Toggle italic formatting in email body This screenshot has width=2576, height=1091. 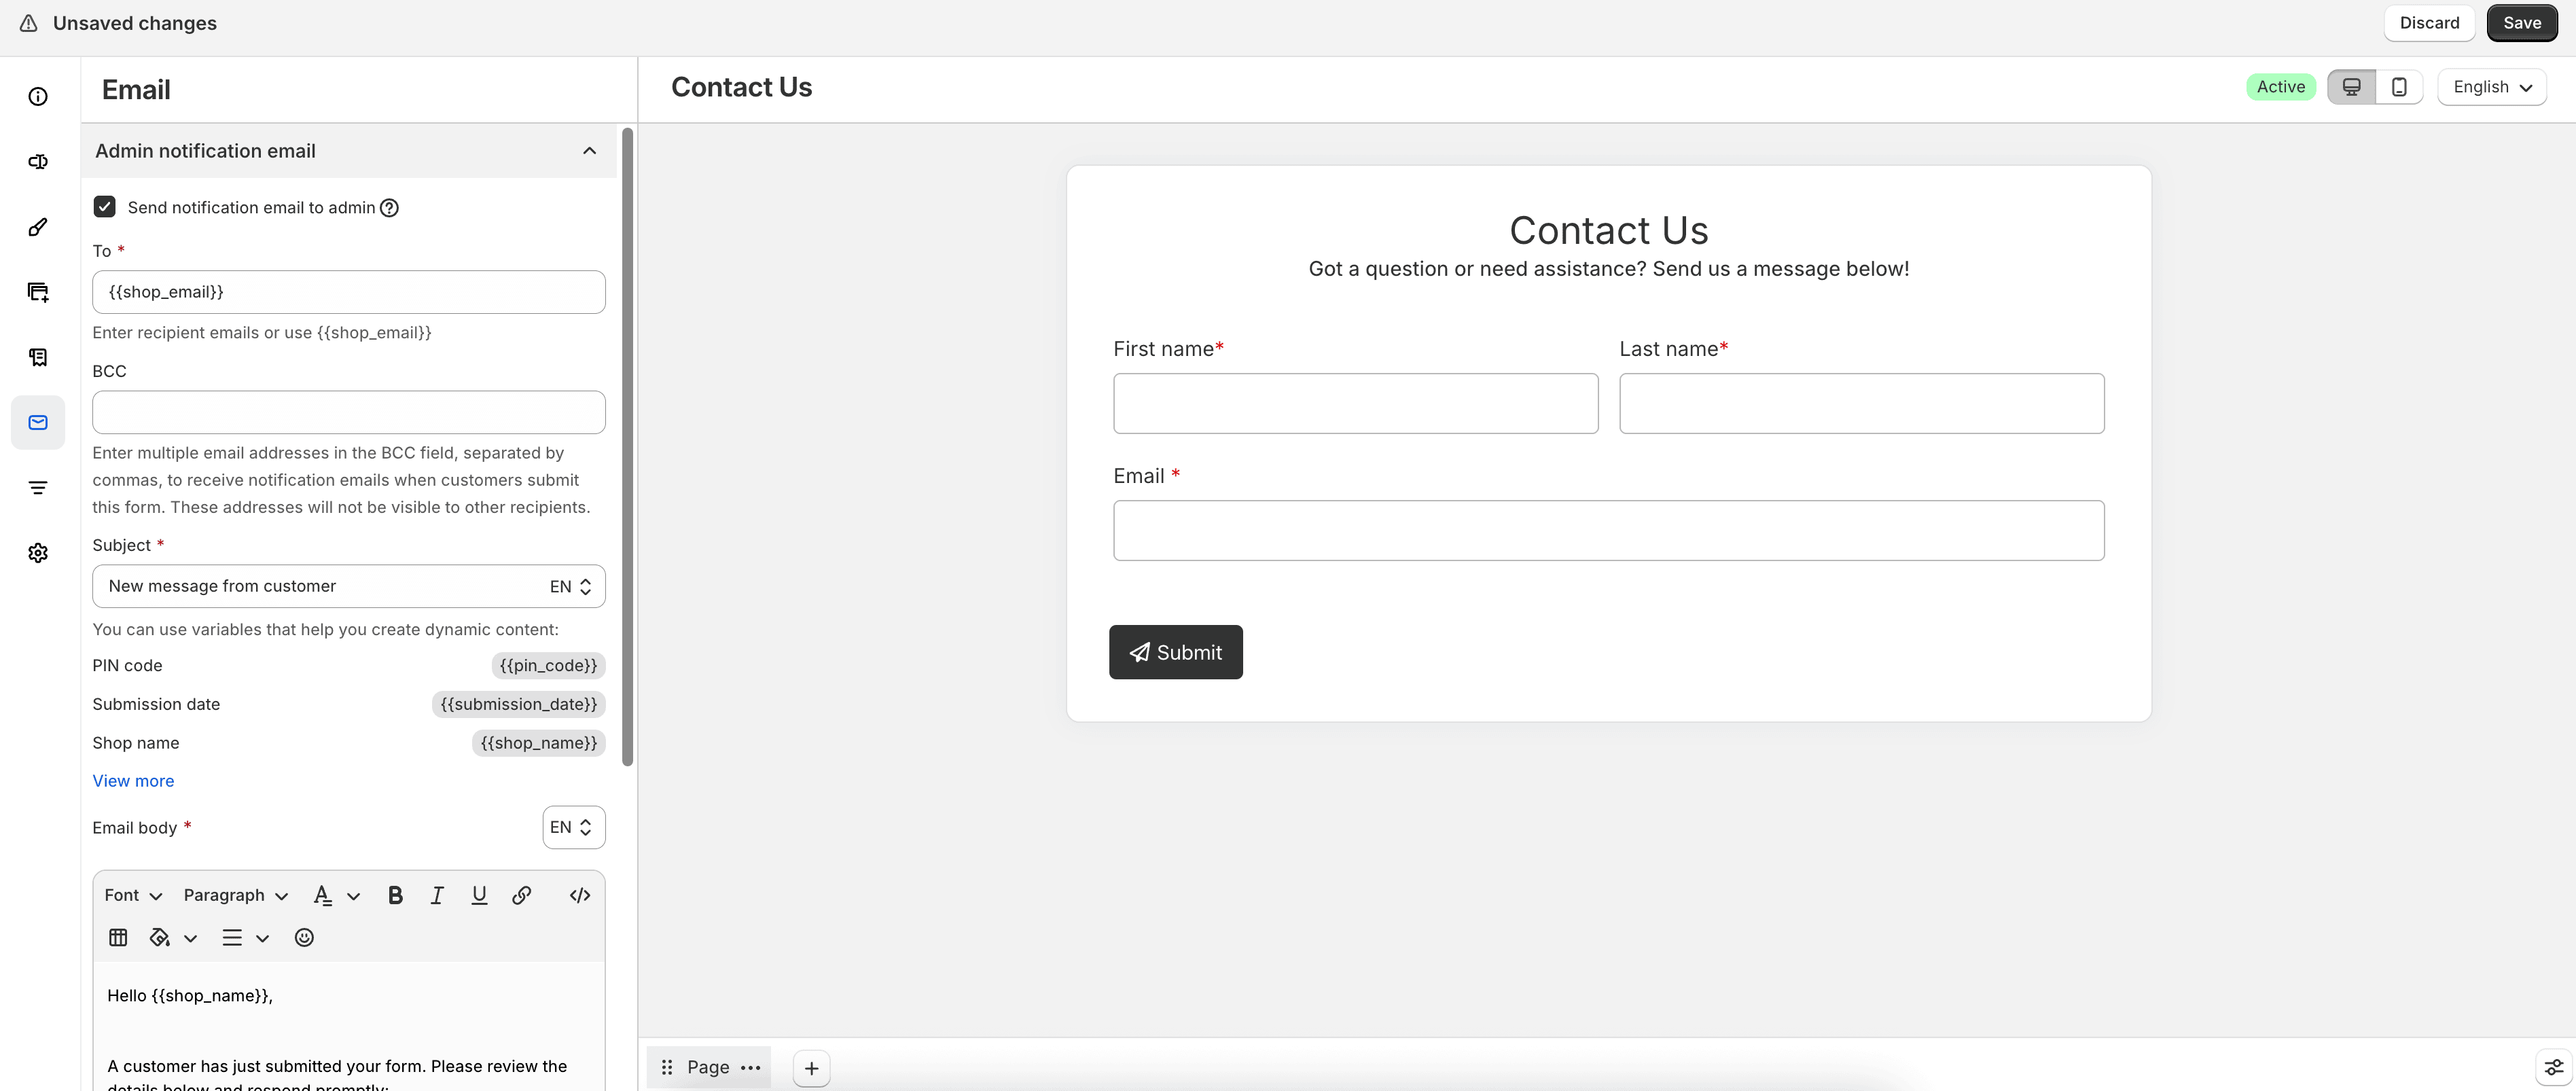tap(437, 895)
